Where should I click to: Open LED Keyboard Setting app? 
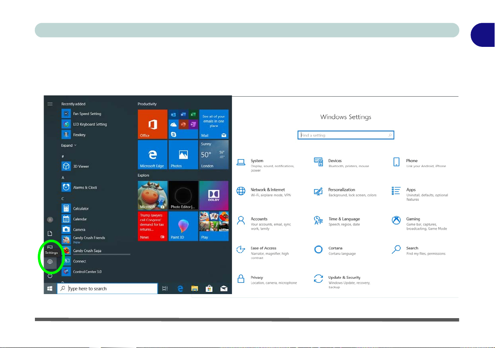pyautogui.click(x=84, y=124)
